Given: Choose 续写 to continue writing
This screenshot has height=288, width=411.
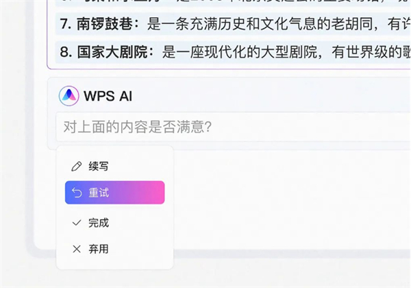Looking at the screenshot, I should click(x=98, y=167).
